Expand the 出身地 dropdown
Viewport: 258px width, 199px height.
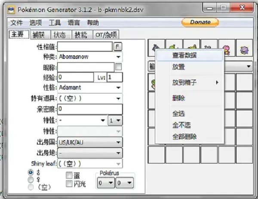click(x=90, y=153)
